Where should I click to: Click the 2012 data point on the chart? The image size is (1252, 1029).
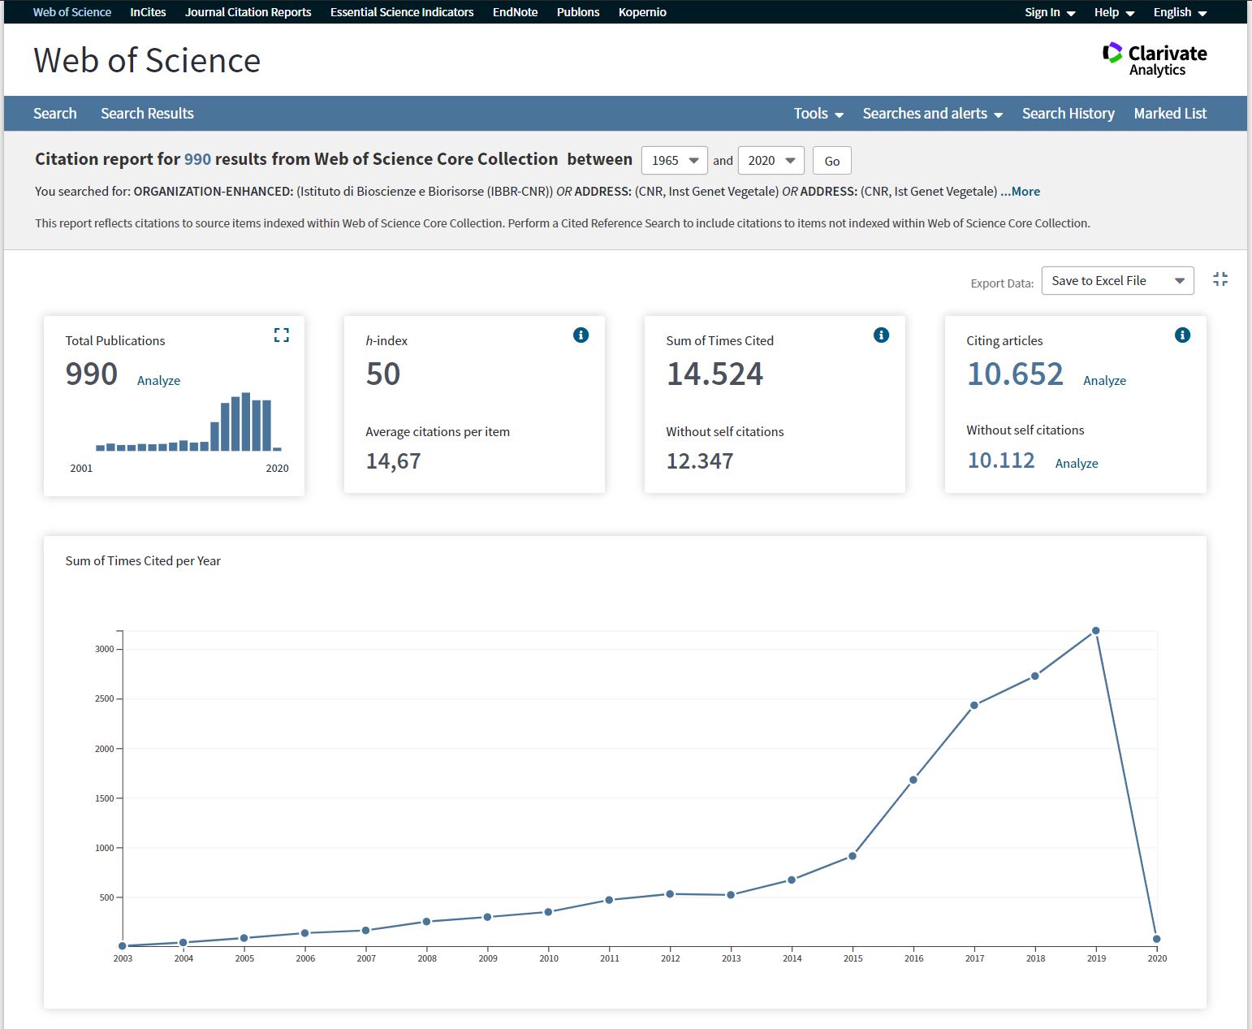point(670,893)
